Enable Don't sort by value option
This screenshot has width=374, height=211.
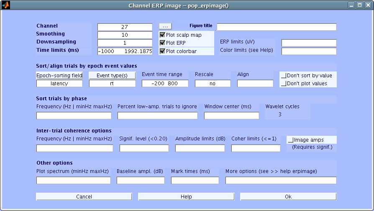tap(284, 76)
